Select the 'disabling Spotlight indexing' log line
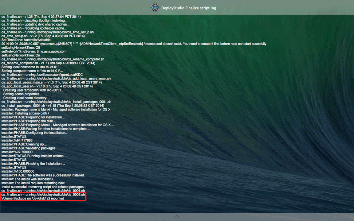 tap(34, 21)
